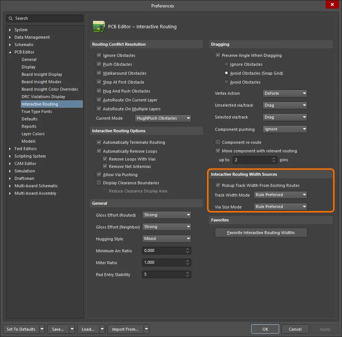The height and width of the screenshot is (337, 342).
Task: Collapse the PCB Editor tree node
Action: coord(10,52)
